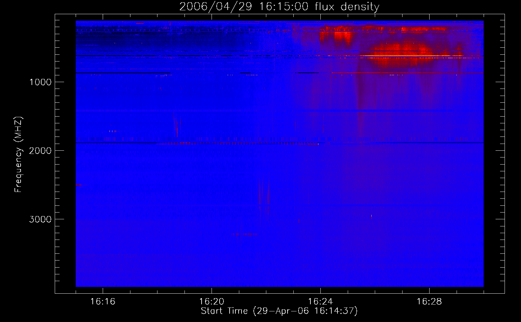Click the "Frequency (MHZ)" axis label

click(x=19, y=155)
